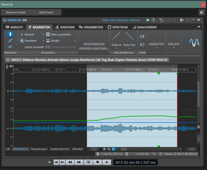Follow the Mehr über WaveLab erfahren link
The width and height of the screenshot is (207, 170).
(121, 20)
